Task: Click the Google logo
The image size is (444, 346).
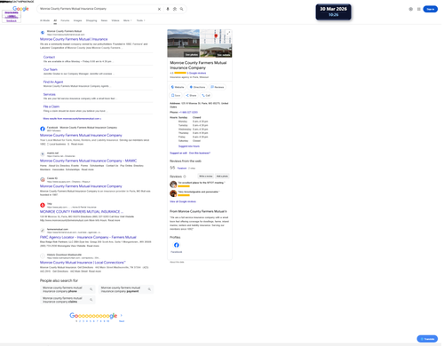Action: pos(20,9)
